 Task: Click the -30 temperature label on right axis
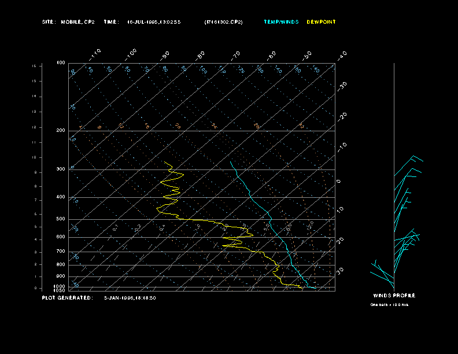tap(342, 86)
